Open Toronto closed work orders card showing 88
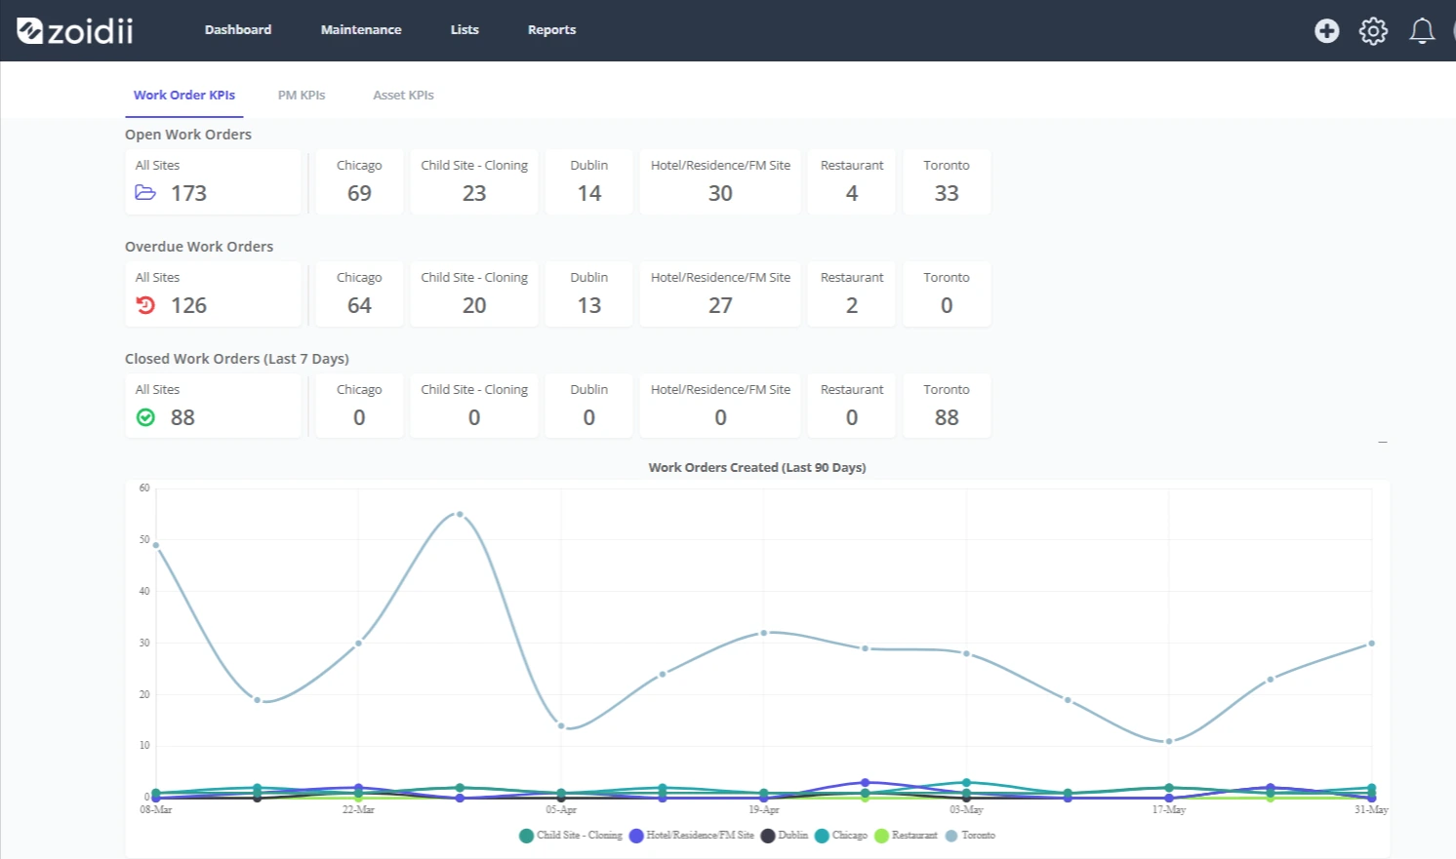The height and width of the screenshot is (859, 1456). point(946,406)
